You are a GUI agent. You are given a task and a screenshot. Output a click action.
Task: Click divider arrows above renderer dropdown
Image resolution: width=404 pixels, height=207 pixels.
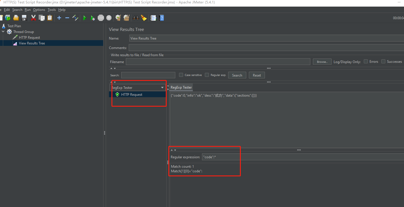[113, 82]
